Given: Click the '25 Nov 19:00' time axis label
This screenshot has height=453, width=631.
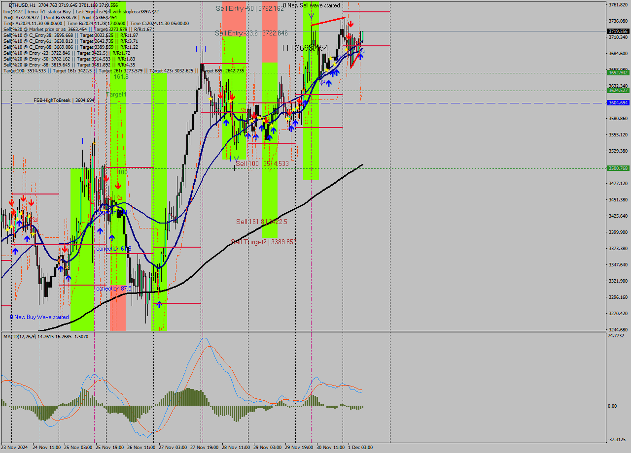Looking at the screenshot, I should coord(109,448).
